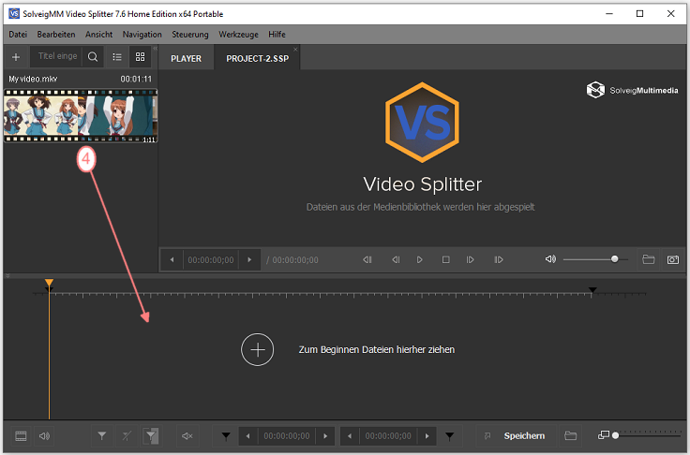
Task: Open the Navigation menu
Action: pos(142,35)
